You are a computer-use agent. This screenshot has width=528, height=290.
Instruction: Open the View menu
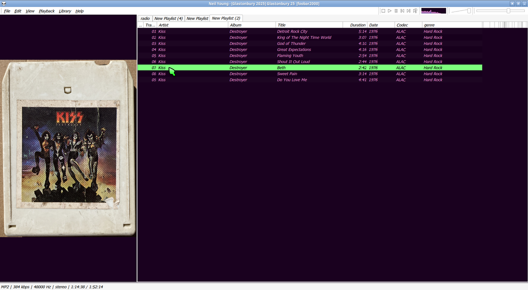(30, 11)
